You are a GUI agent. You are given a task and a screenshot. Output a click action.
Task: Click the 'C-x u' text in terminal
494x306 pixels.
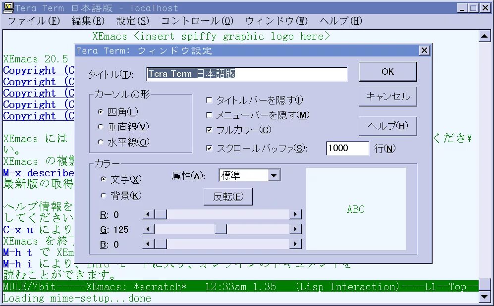coord(18,230)
